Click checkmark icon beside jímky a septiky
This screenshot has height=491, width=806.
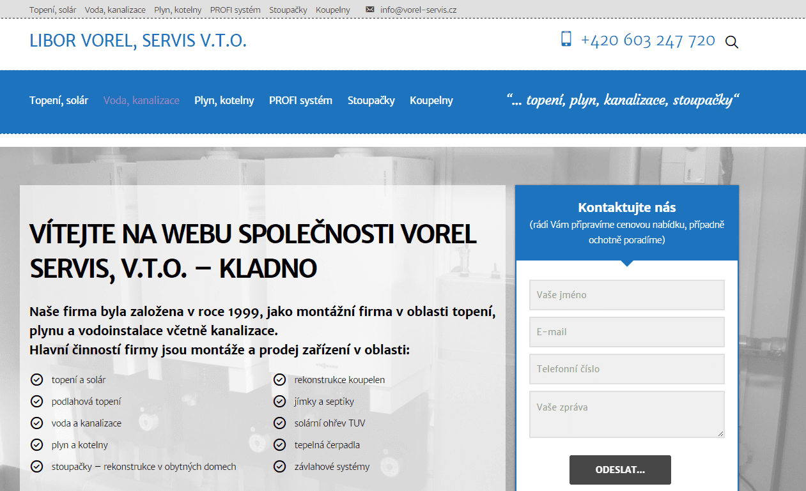point(279,402)
